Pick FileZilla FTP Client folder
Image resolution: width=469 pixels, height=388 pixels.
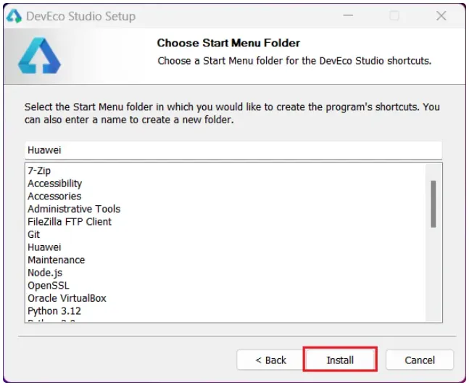pyautogui.click(x=70, y=222)
